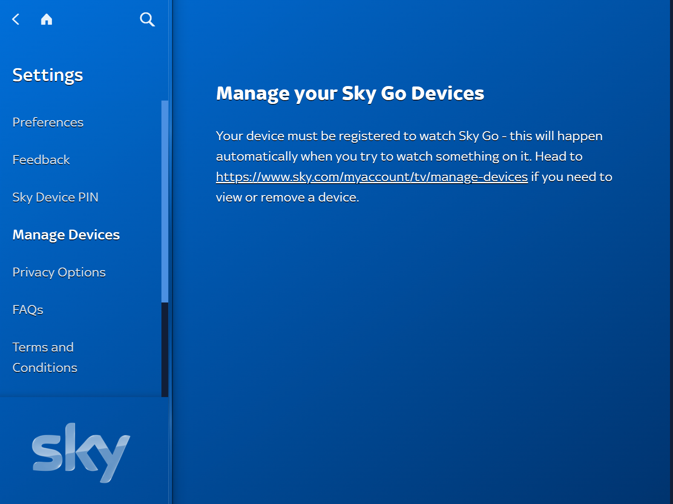Click the light-blue sidebar scrollbar thumb
Screen dimensions: 673x504
point(165,201)
